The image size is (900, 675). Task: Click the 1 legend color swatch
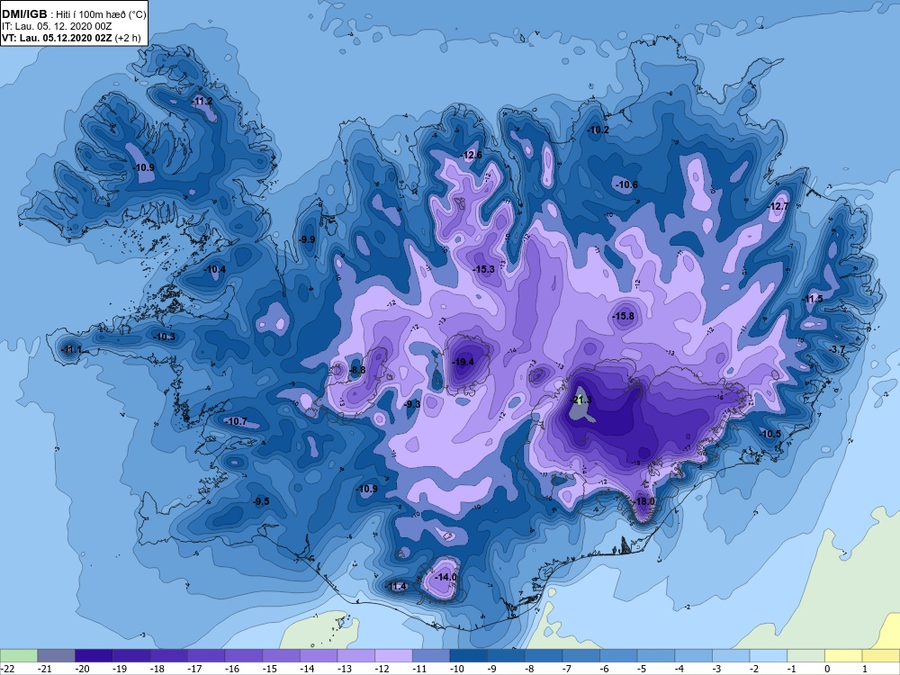pos(881,655)
